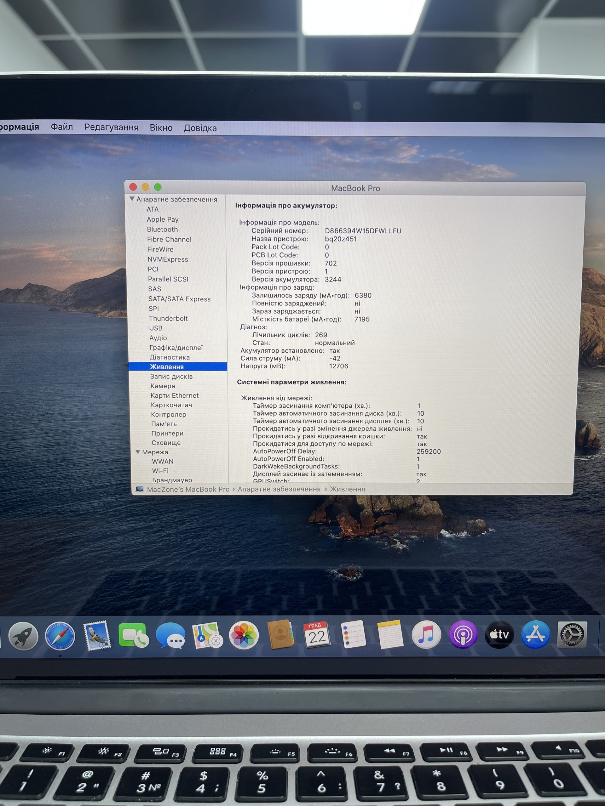605x806 pixels.
Task: Click Живлення in the path bar
Action: coord(347,489)
